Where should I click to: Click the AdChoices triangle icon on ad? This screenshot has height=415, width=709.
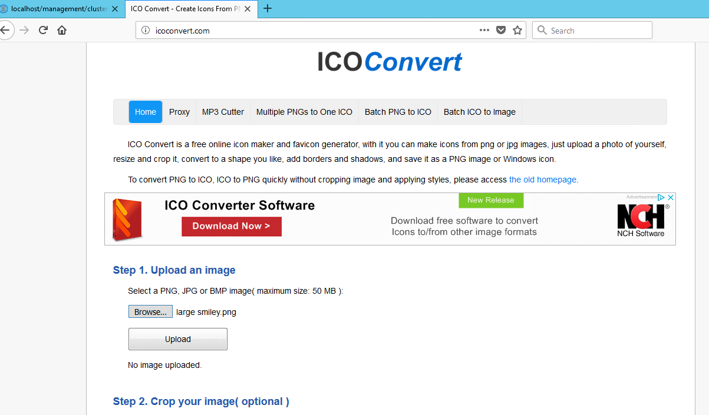point(662,198)
